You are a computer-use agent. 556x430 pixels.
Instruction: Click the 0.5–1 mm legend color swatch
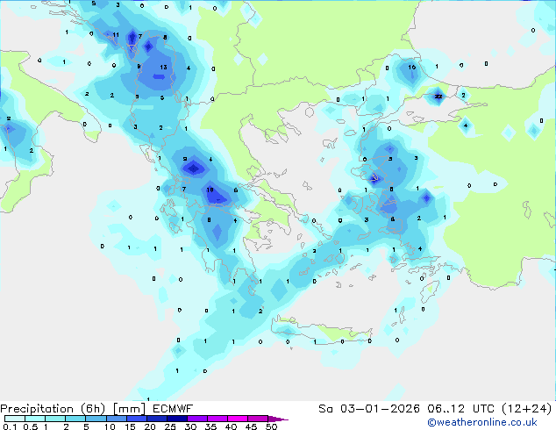[x=35, y=419]
